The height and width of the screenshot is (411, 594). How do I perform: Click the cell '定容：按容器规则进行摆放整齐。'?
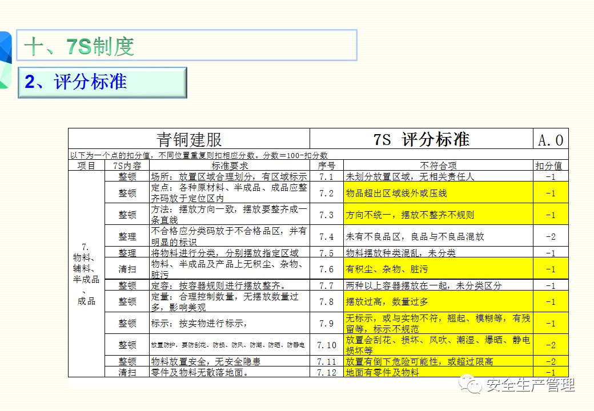point(230,285)
